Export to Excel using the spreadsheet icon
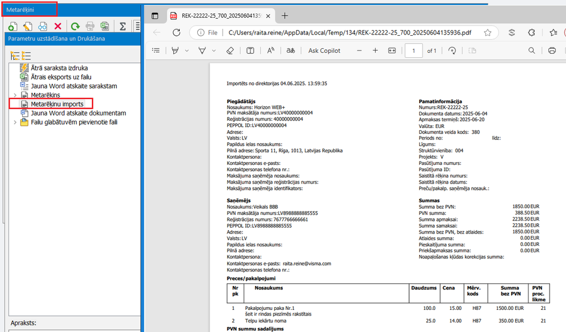566x332 pixels. pyautogui.click(x=105, y=26)
